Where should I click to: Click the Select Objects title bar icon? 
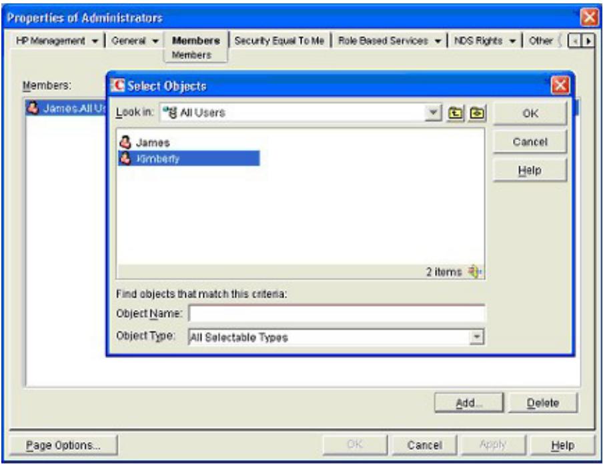click(117, 85)
